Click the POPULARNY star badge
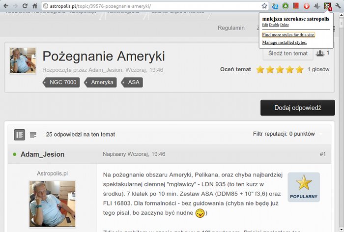344x232 pixels. pyautogui.click(x=304, y=187)
